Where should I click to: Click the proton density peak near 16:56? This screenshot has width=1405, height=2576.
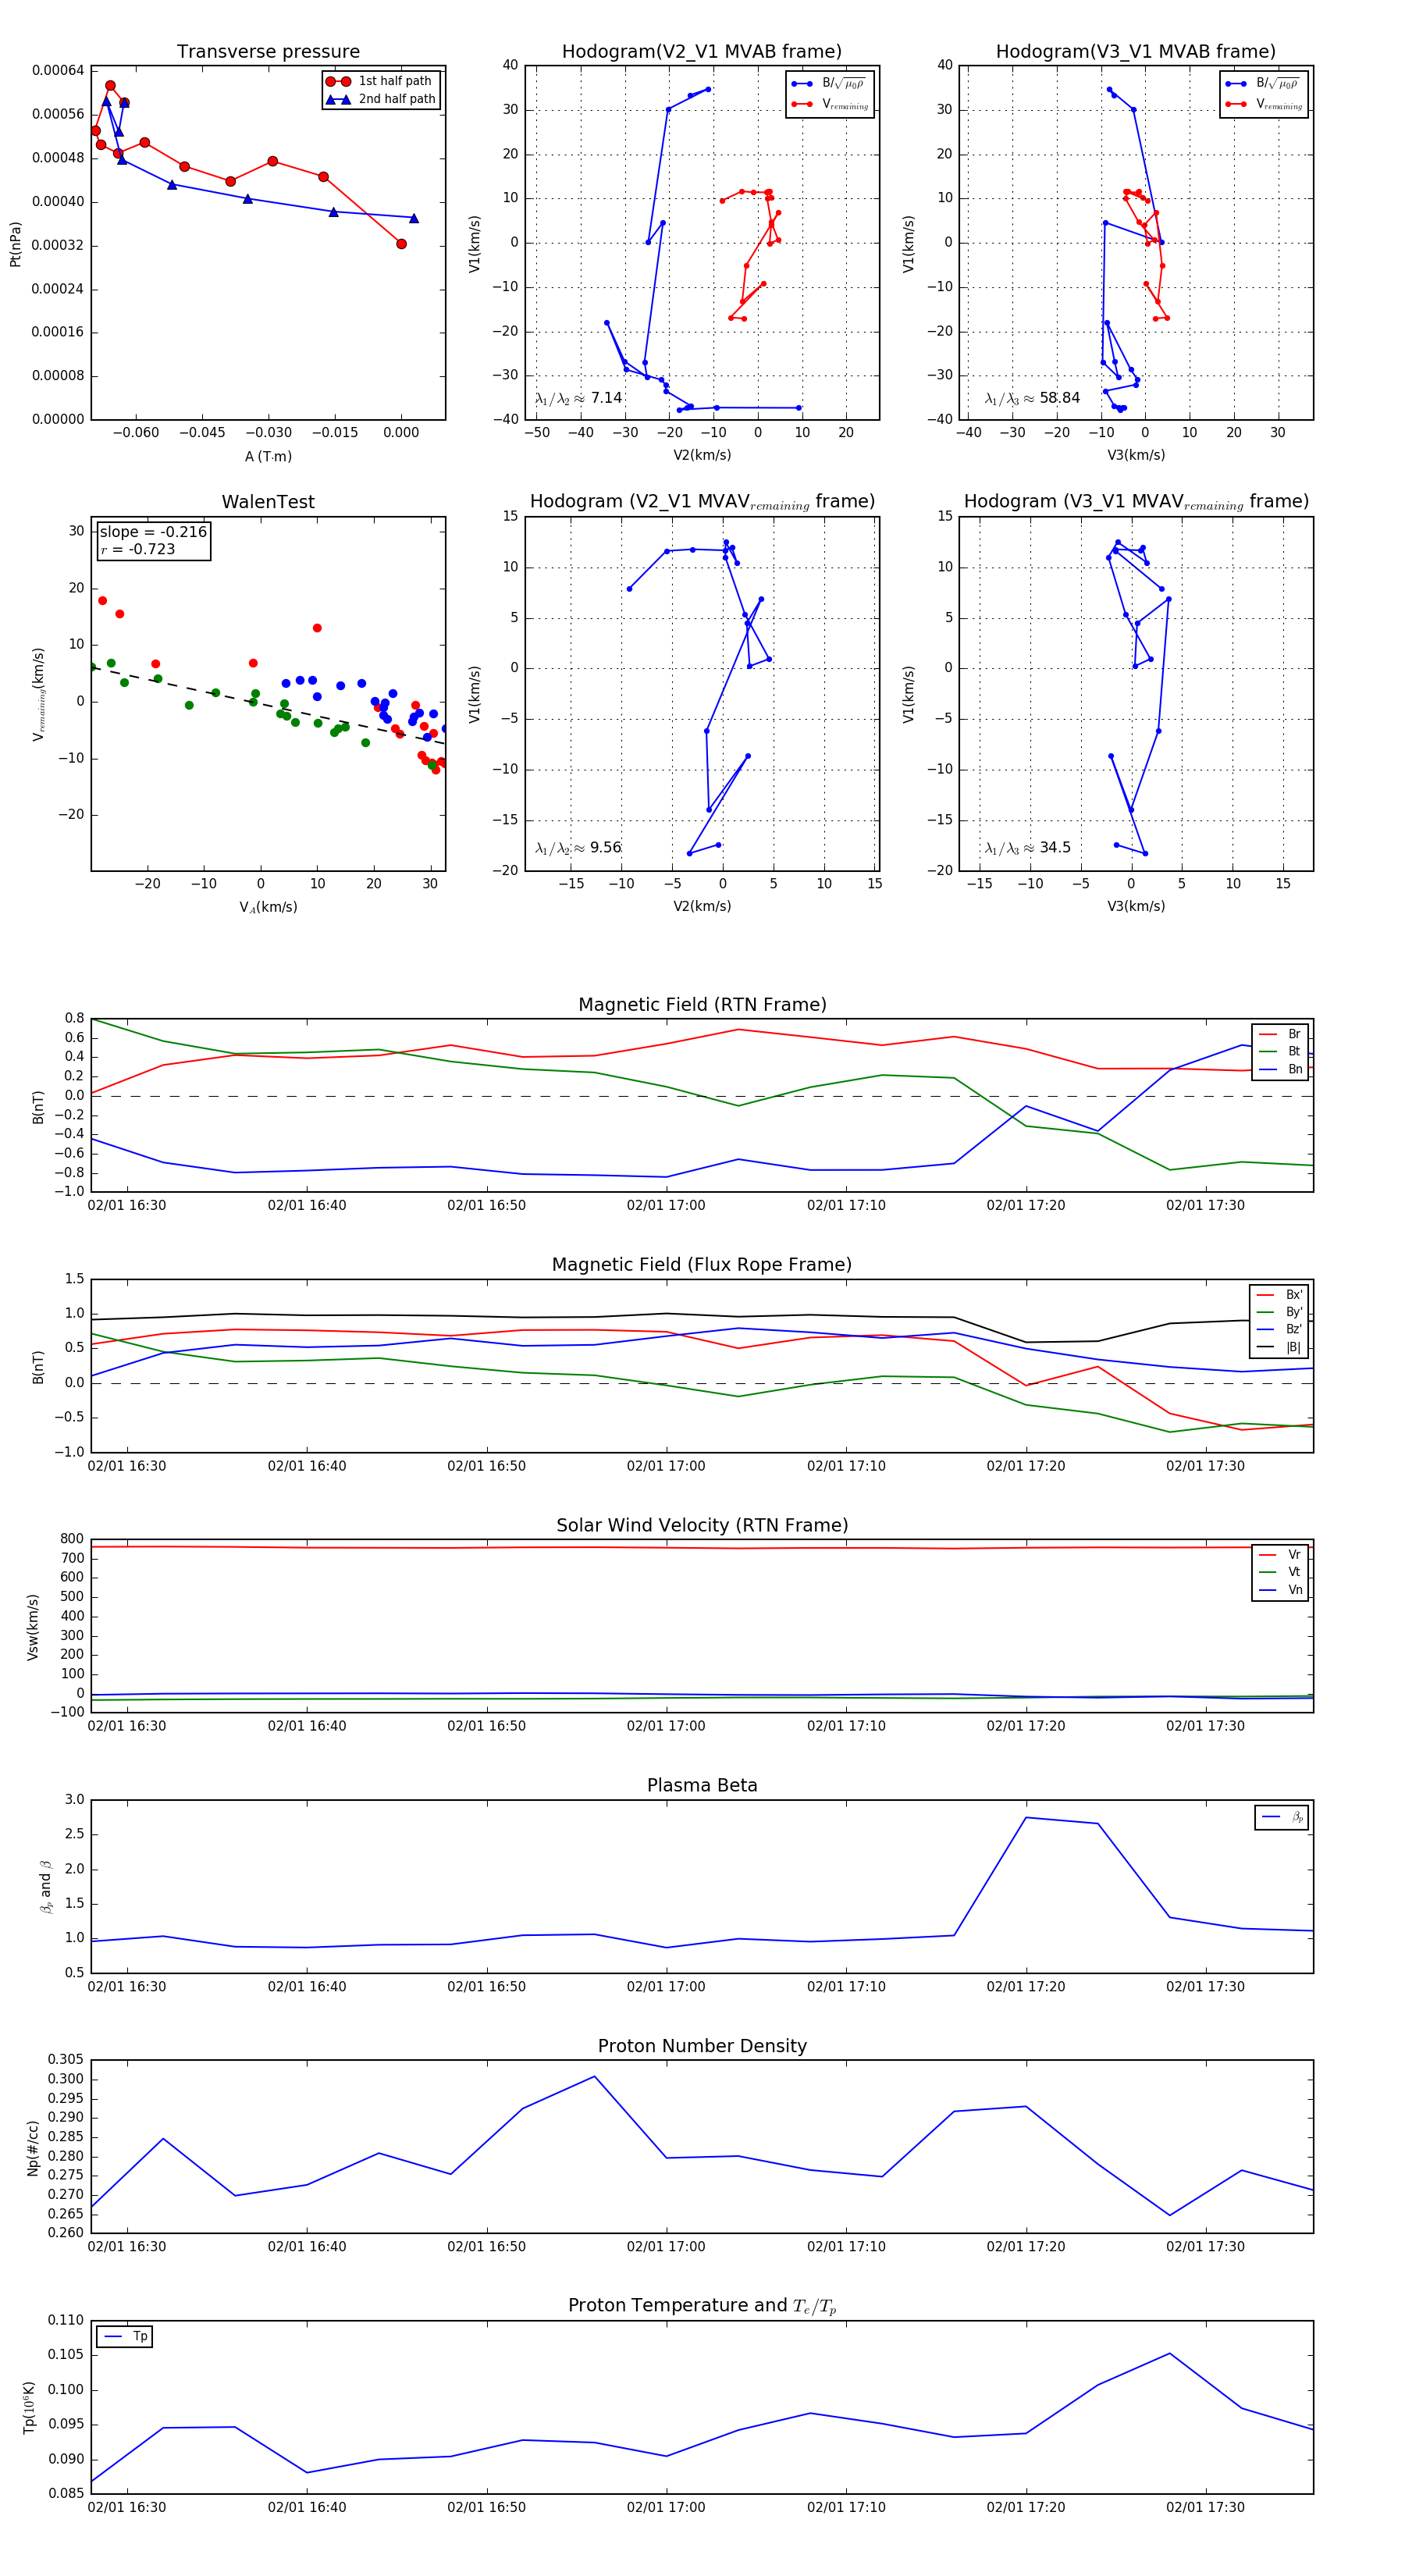pyautogui.click(x=595, y=2077)
